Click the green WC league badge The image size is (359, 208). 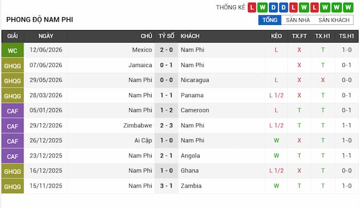point(13,50)
